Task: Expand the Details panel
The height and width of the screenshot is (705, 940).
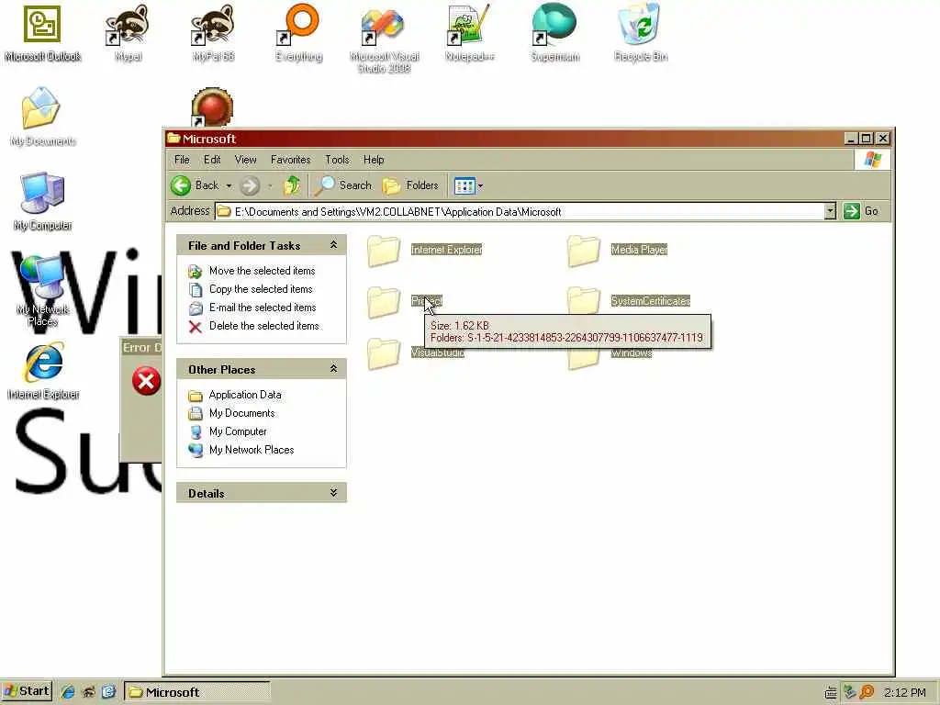Action: click(333, 493)
